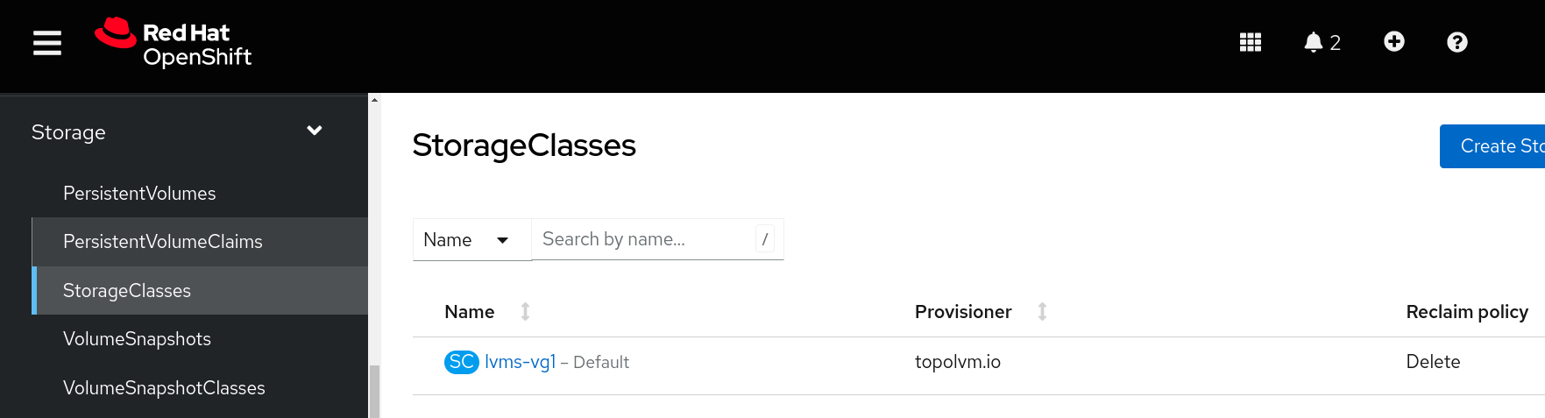The height and width of the screenshot is (418, 1545).
Task: Open the hamburger navigation menu
Action: click(x=47, y=43)
